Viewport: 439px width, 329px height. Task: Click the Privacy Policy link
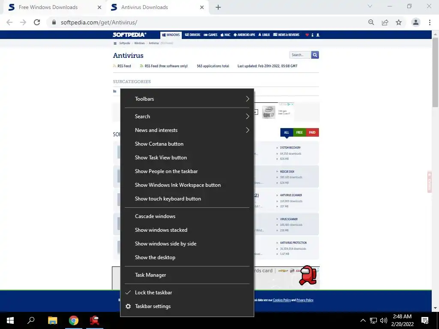(305, 300)
